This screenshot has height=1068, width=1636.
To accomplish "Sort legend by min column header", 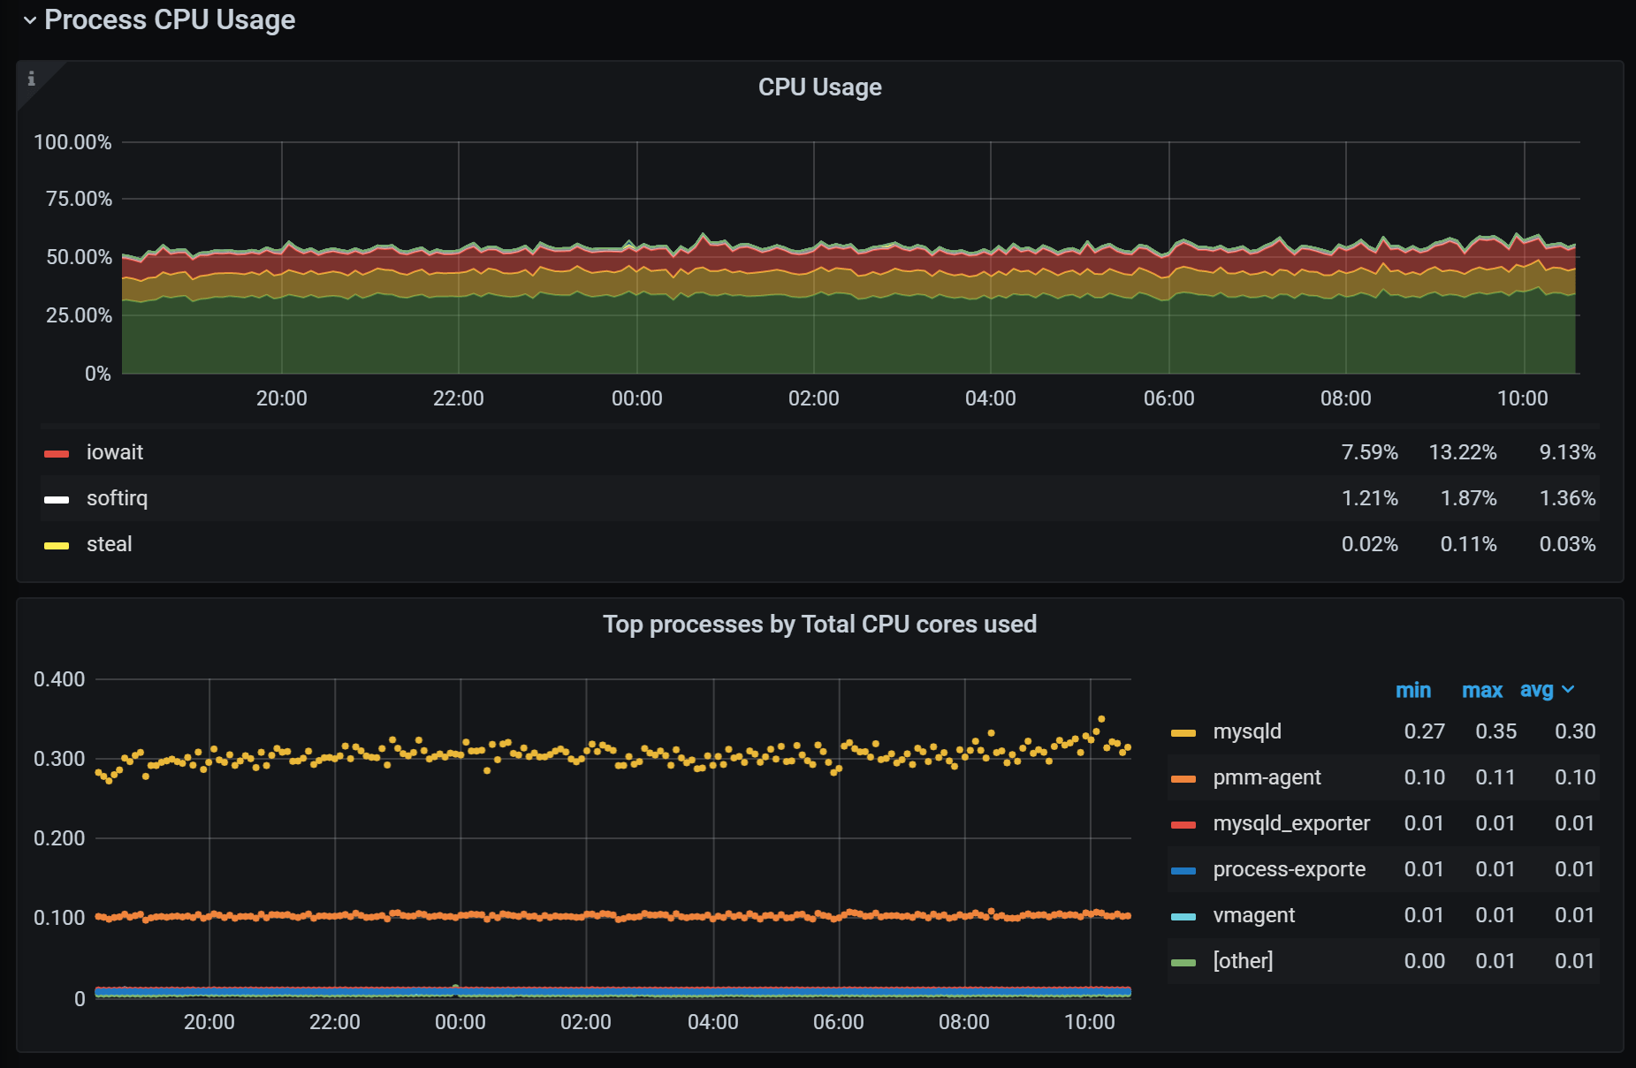I will pos(1412,690).
